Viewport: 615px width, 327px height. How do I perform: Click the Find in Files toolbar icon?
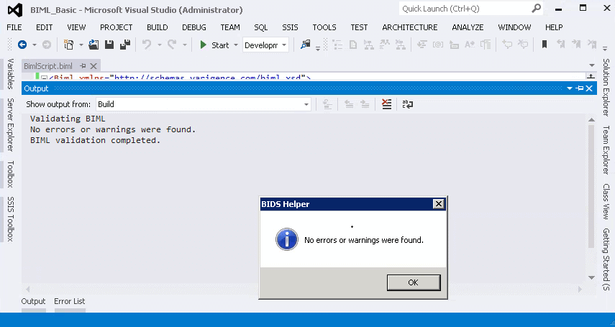306,45
